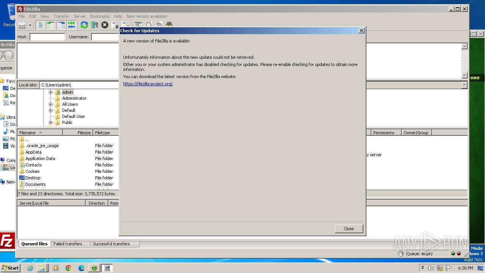
Task: Click message log scrollbar down arrow
Action: coord(464,75)
